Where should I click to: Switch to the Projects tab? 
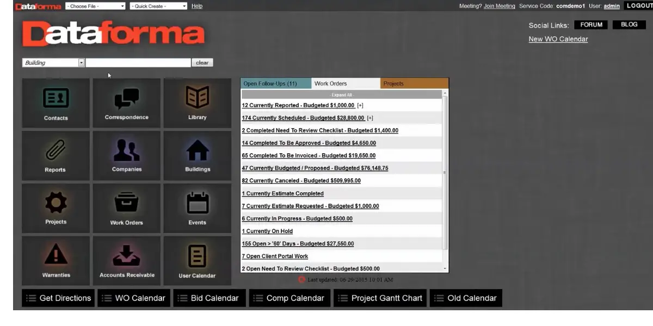[415, 84]
